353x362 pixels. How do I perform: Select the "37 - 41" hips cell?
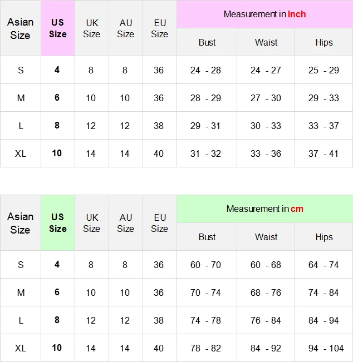pyautogui.click(x=323, y=153)
